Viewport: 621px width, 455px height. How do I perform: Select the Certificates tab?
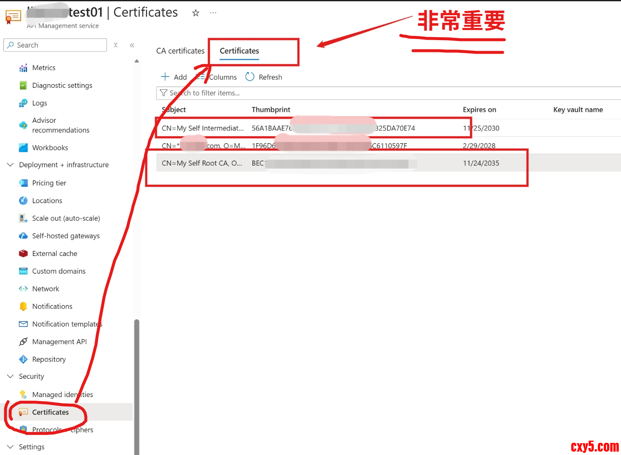(239, 51)
